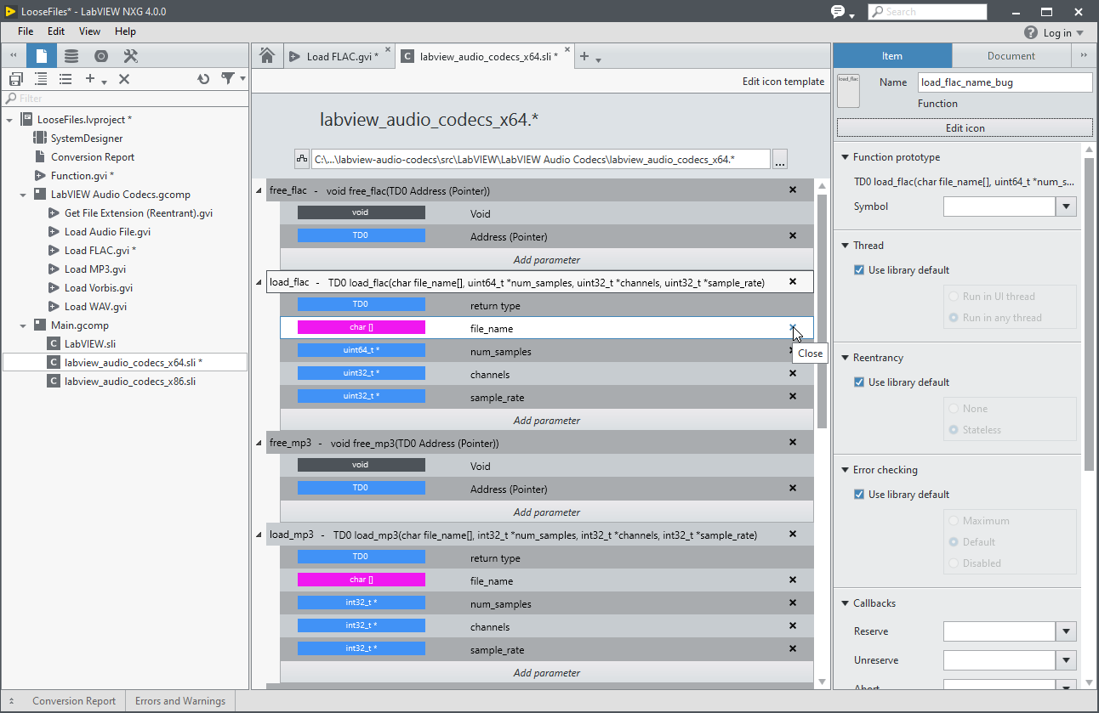Toggle Use library default under Error checking
The height and width of the screenshot is (713, 1099).
pos(859,495)
